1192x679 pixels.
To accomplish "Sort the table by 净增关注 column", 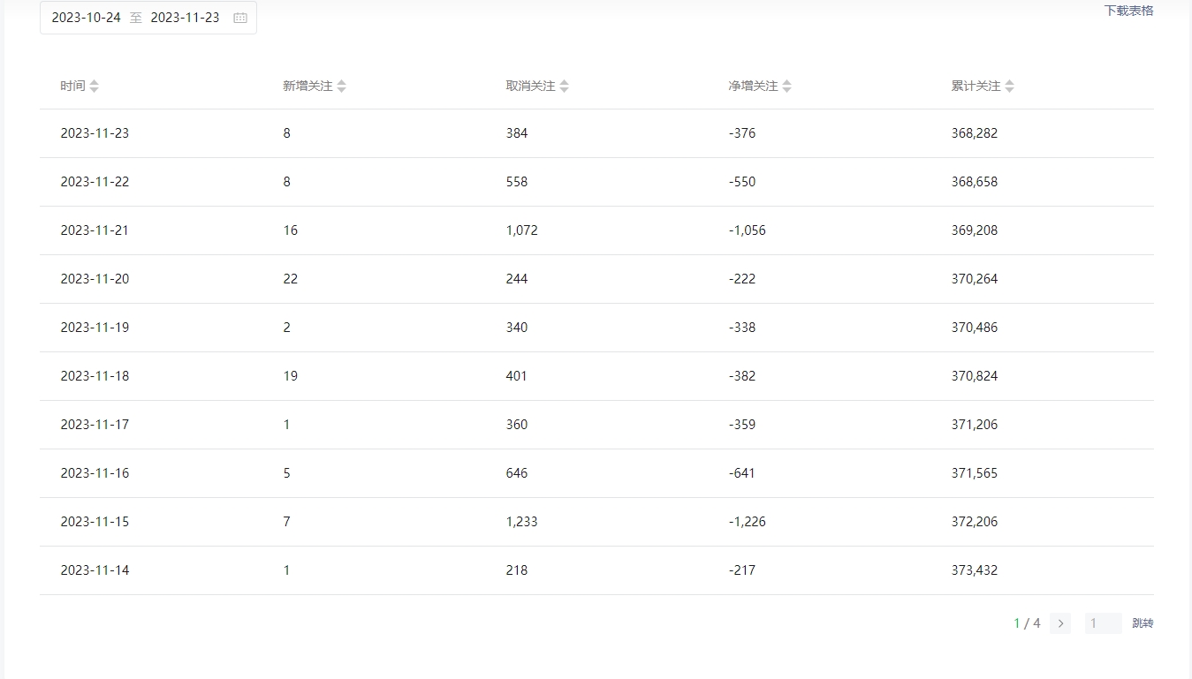I will [x=786, y=86].
